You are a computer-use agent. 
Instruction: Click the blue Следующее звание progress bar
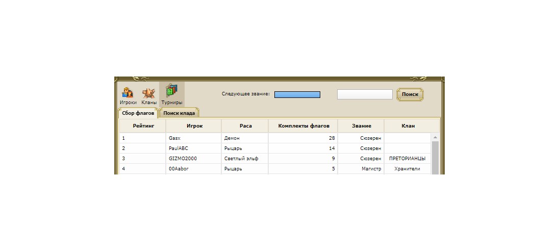[x=297, y=94]
